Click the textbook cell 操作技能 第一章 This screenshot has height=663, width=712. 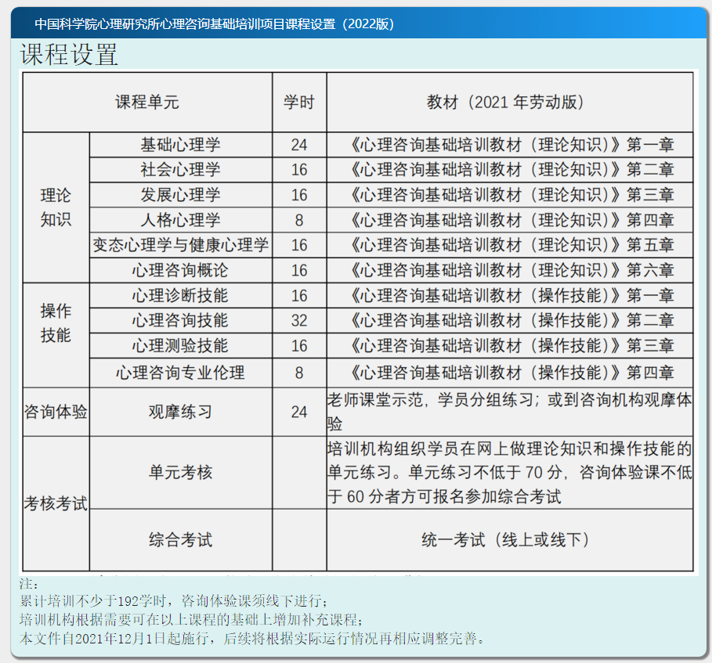509,296
